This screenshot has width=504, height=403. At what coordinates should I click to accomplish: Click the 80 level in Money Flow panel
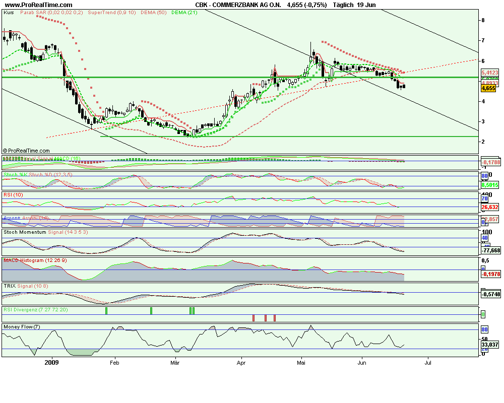[x=484, y=329]
